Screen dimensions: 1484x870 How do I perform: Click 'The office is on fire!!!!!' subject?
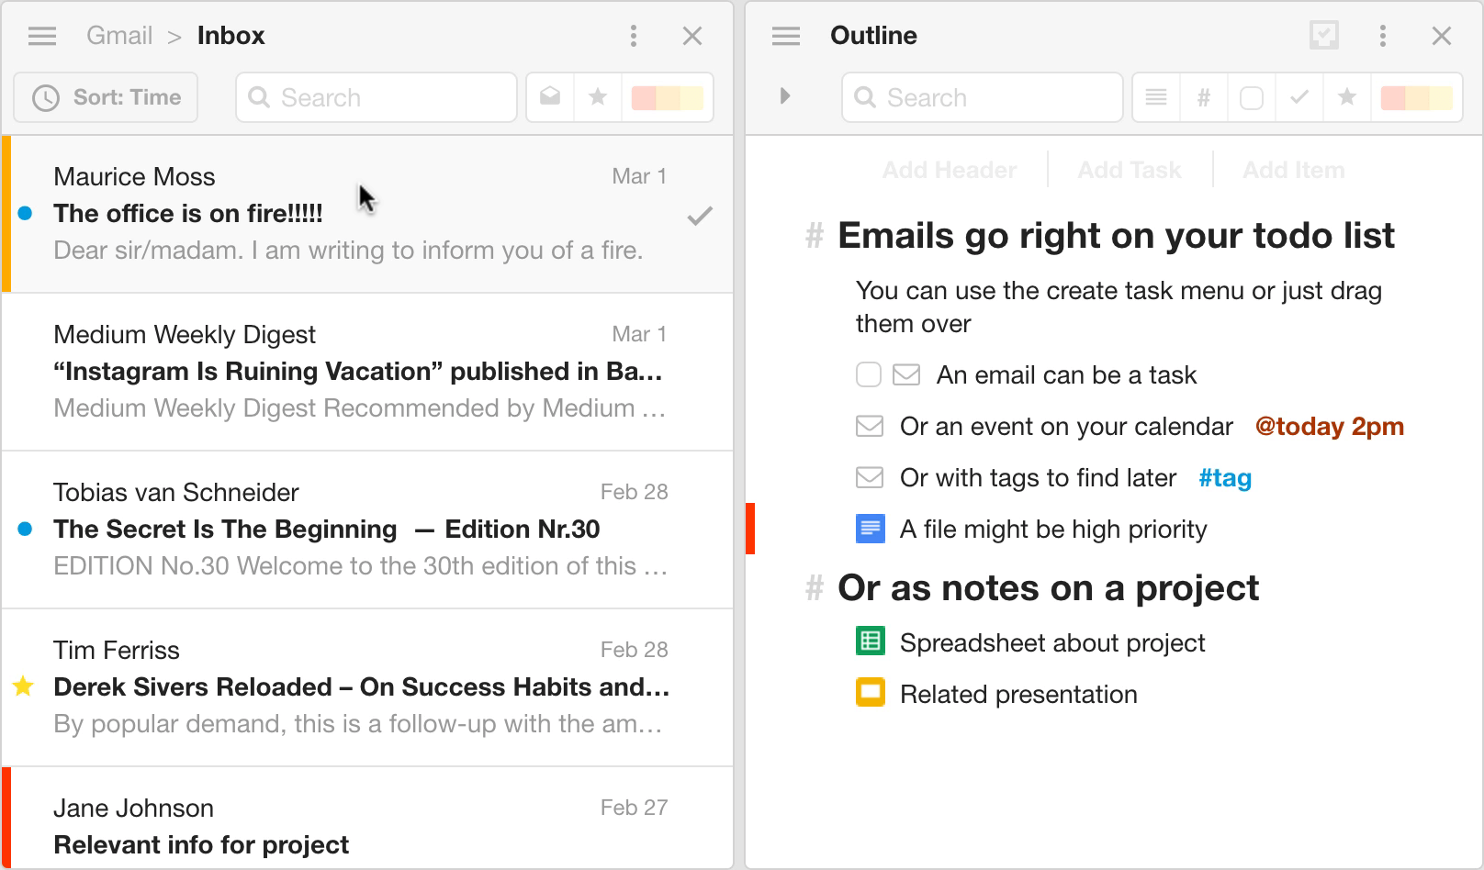click(188, 214)
